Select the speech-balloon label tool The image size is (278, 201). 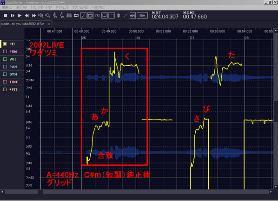click(x=105, y=16)
